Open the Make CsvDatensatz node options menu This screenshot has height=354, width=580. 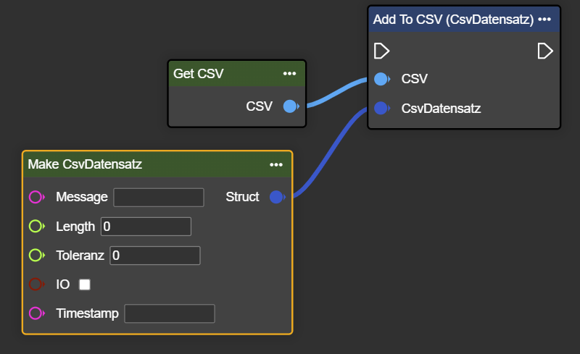(276, 165)
